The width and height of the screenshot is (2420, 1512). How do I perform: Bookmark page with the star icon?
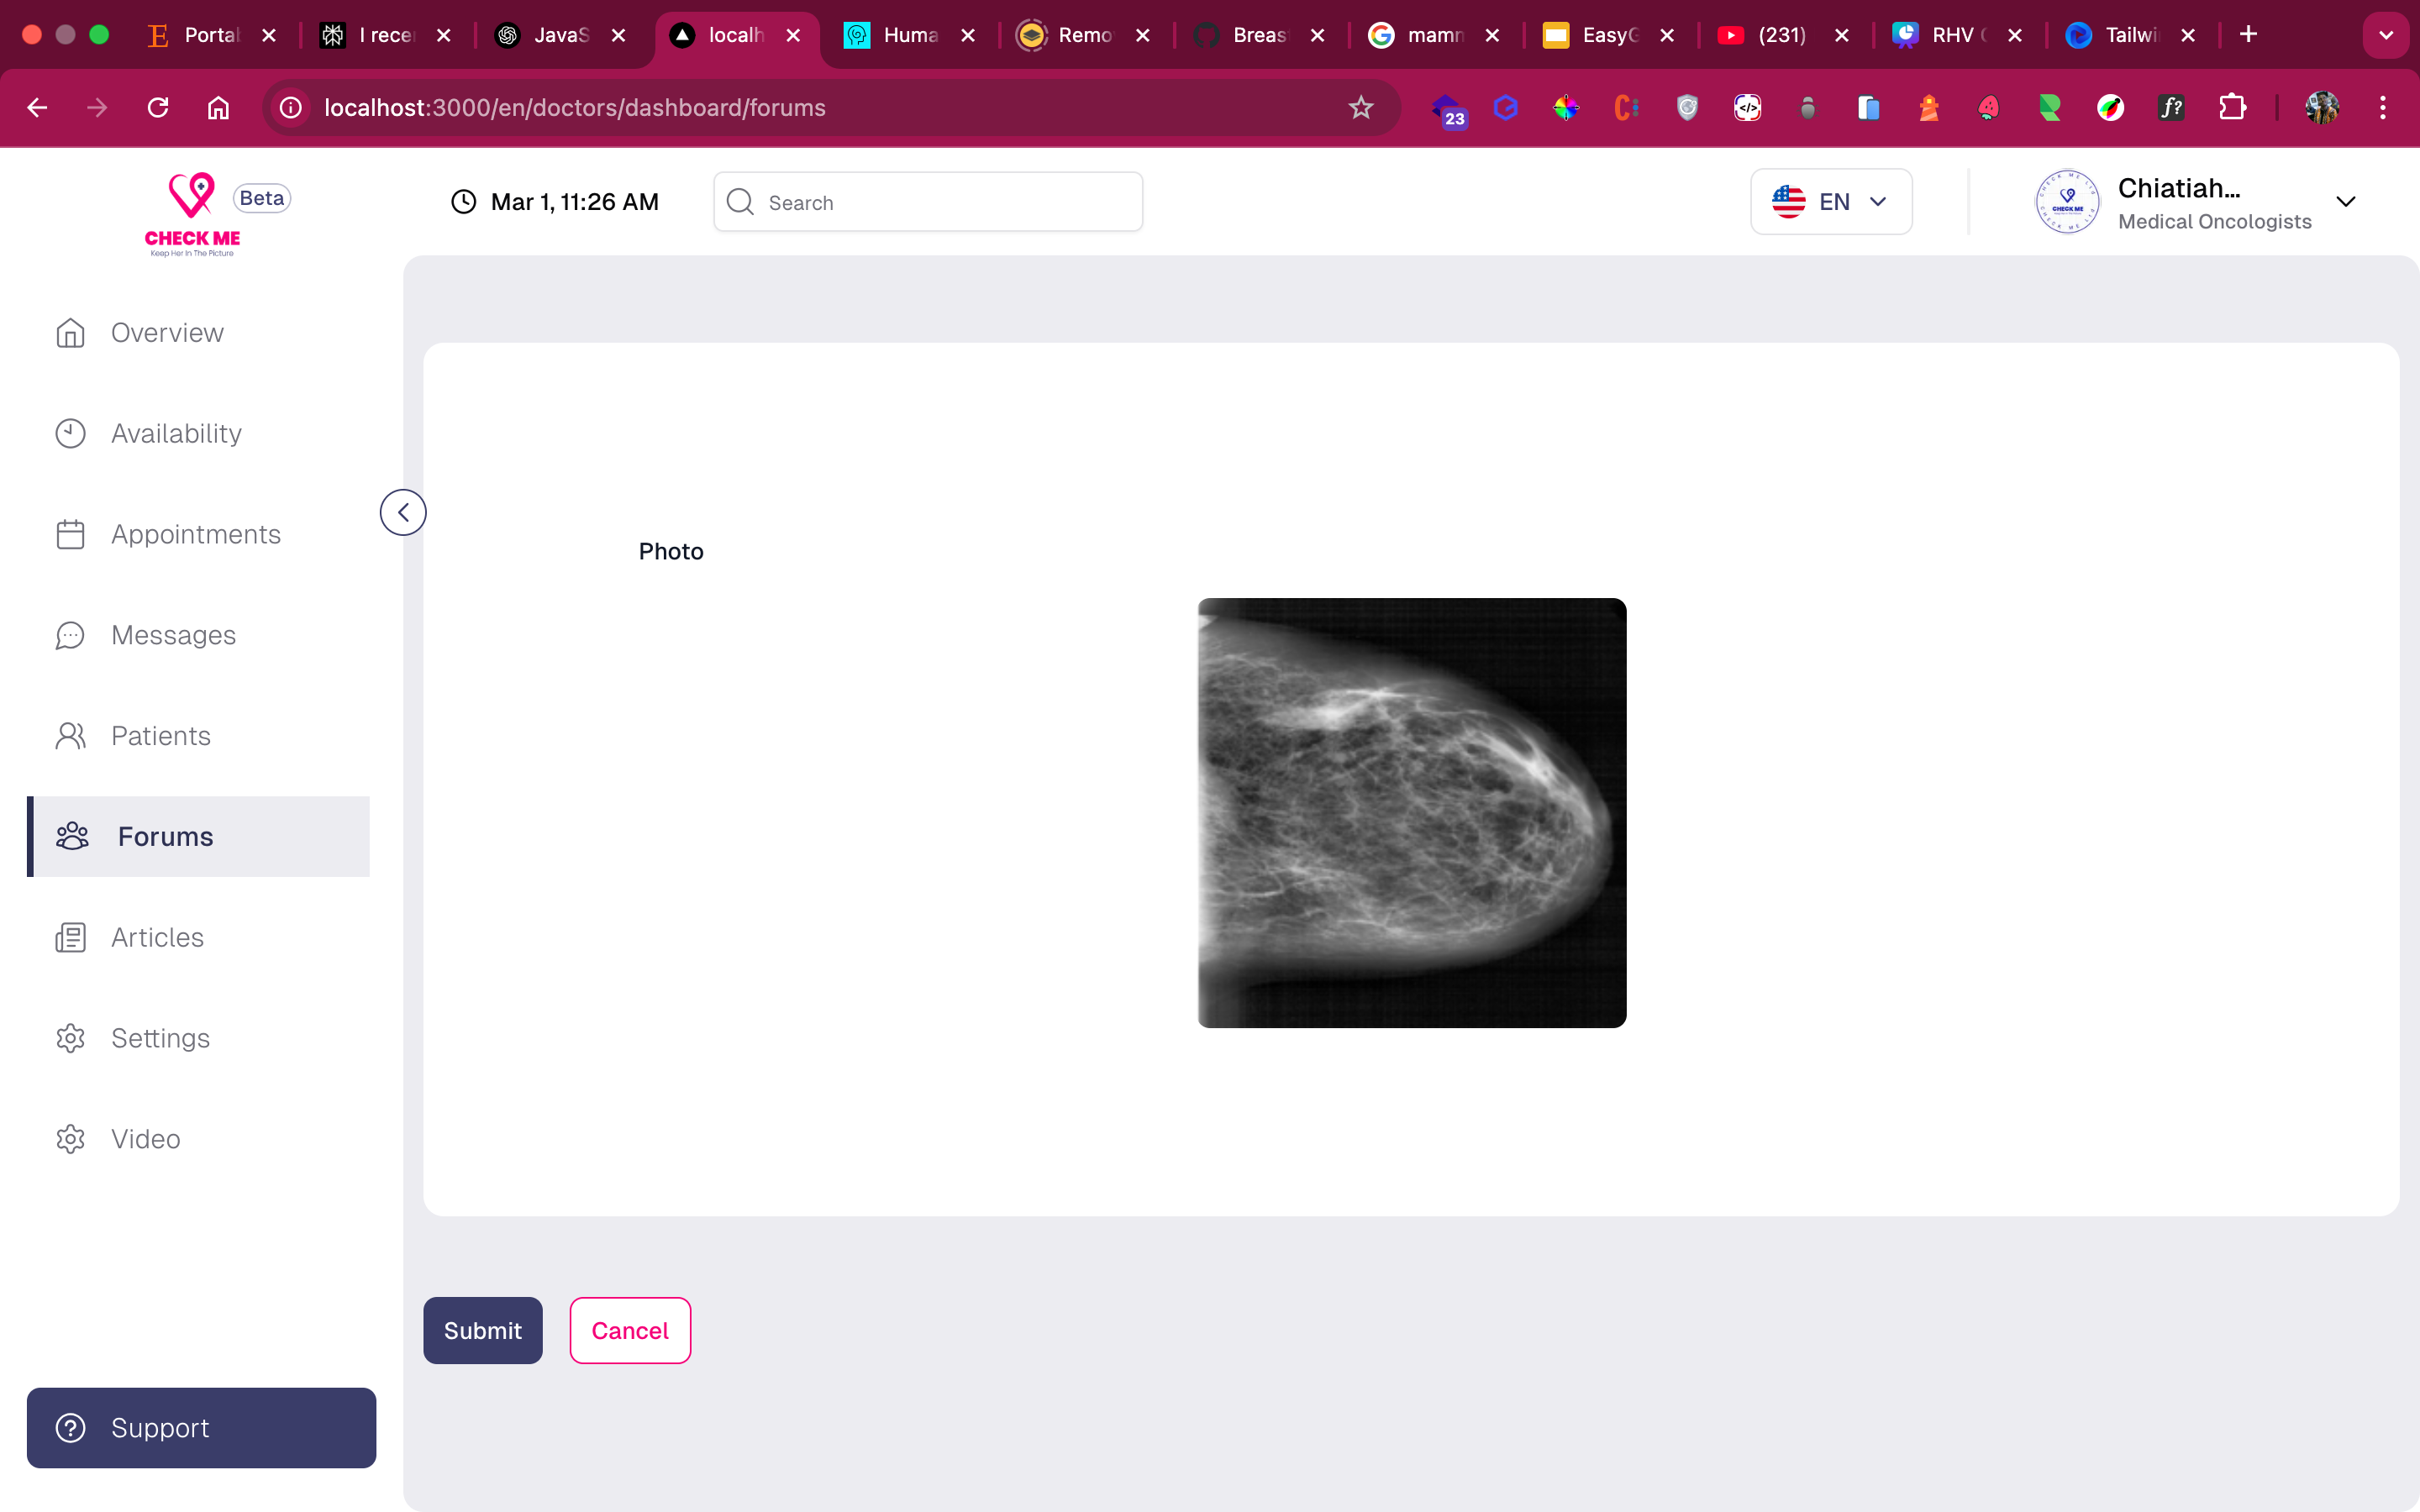coord(1360,107)
